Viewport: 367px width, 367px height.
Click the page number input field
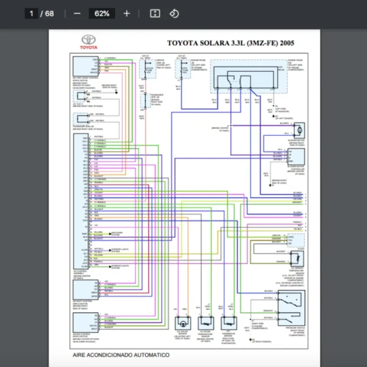click(x=31, y=13)
